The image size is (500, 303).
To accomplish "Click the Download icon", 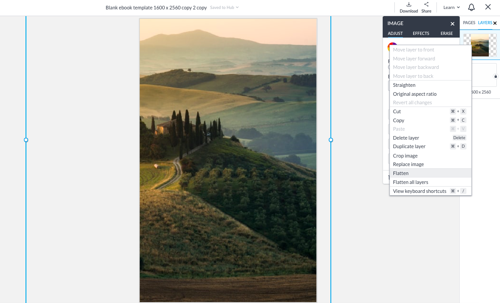I will pos(408,5).
